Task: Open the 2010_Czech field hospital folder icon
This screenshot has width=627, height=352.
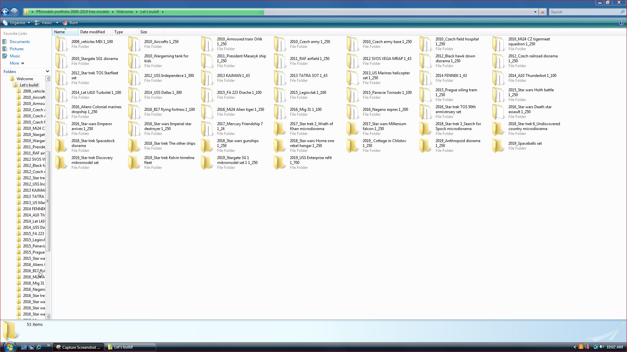Action: 426,44
